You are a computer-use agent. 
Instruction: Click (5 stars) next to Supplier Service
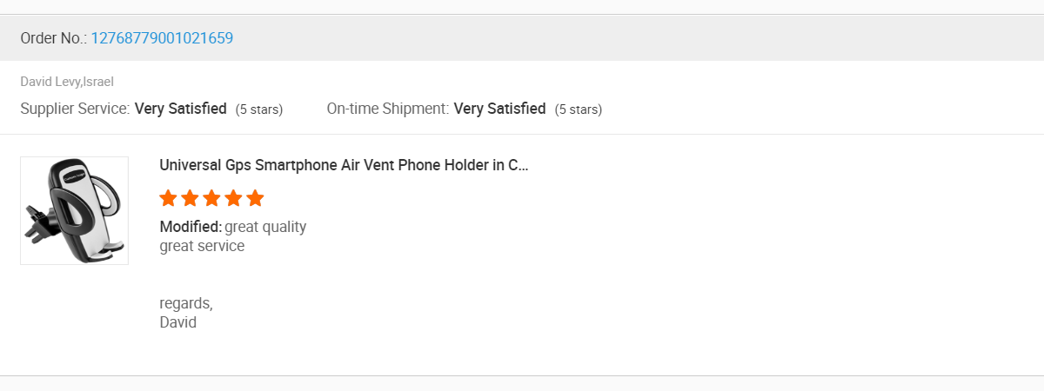point(259,109)
